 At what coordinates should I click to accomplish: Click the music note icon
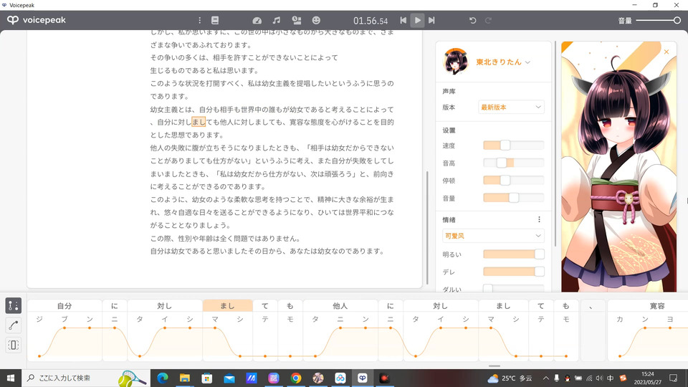click(276, 20)
